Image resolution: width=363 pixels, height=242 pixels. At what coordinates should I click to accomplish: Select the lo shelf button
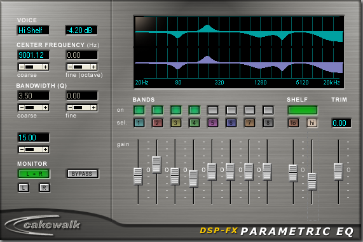[x=293, y=123]
